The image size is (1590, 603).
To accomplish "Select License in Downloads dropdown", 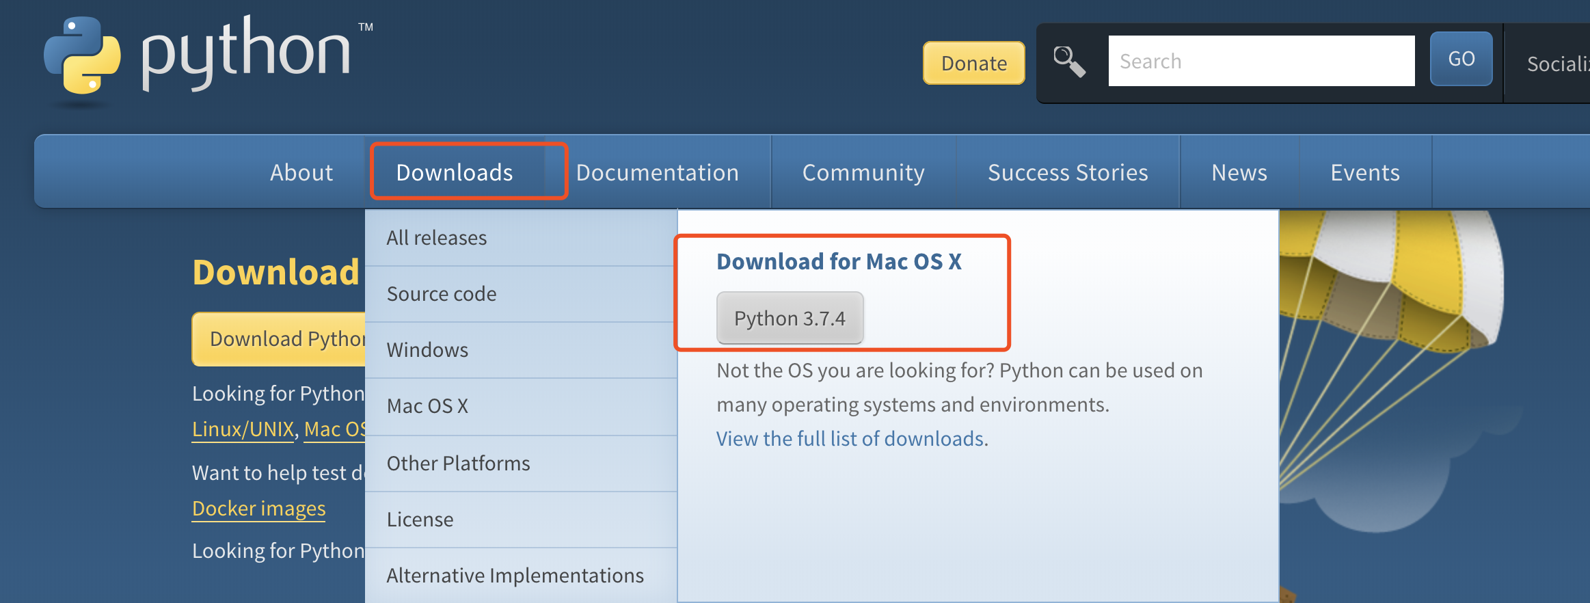I will click(521, 520).
